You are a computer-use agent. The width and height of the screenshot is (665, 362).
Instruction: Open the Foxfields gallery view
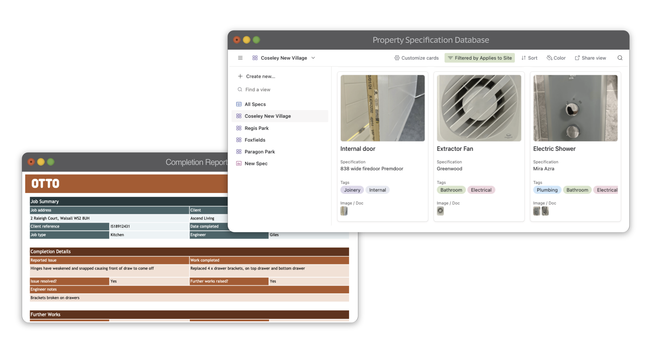(x=255, y=140)
